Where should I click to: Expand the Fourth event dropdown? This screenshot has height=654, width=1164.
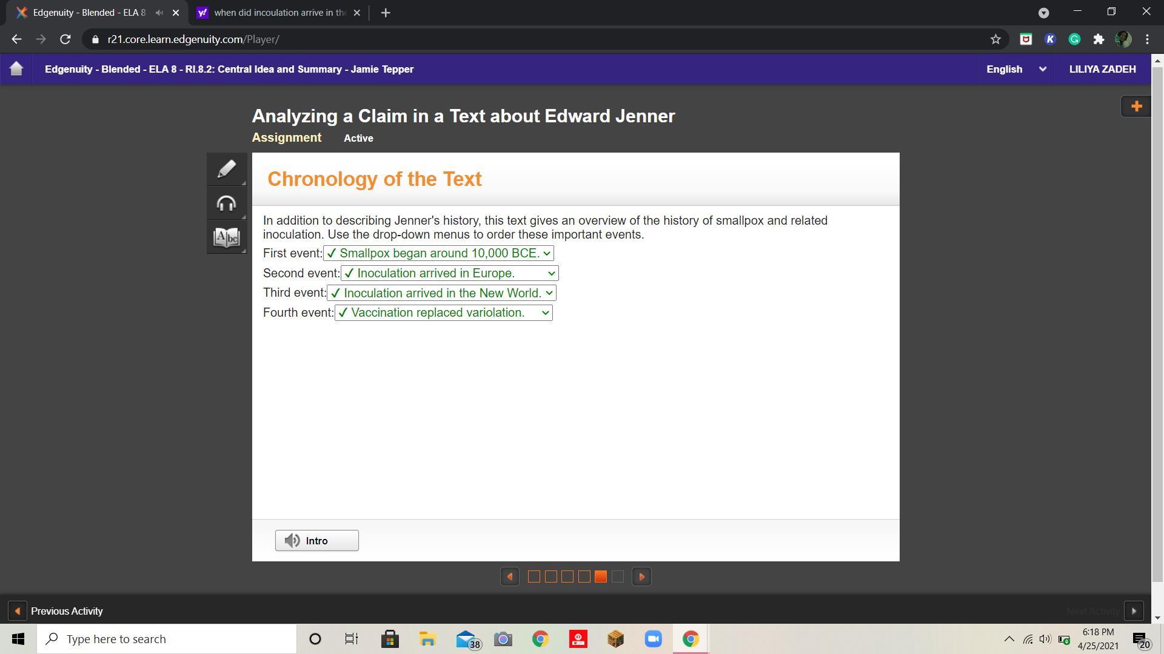click(x=443, y=312)
